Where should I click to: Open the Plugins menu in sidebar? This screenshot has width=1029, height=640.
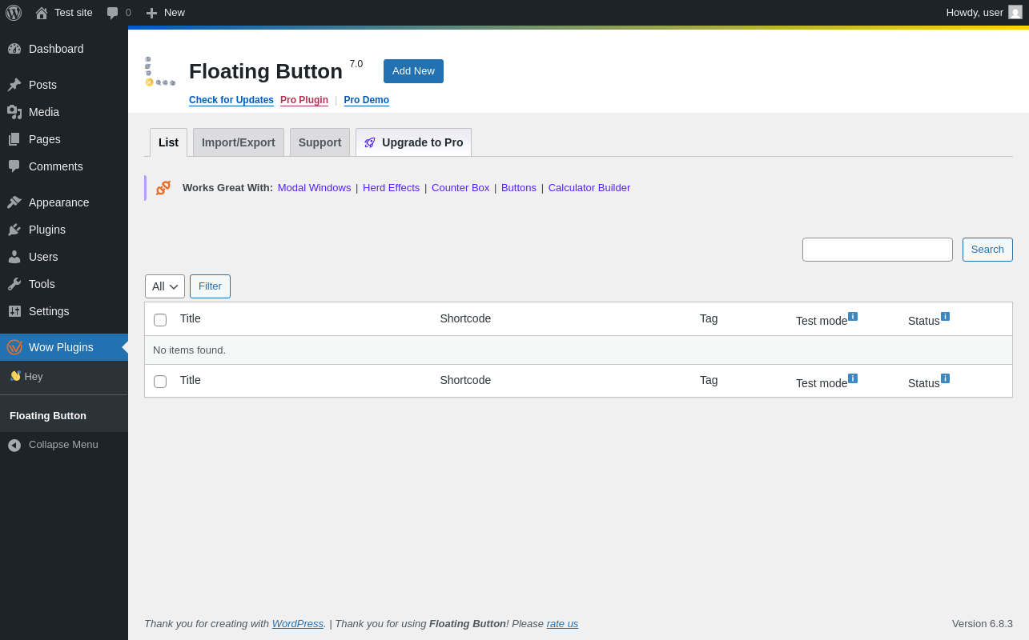pyautogui.click(x=47, y=230)
